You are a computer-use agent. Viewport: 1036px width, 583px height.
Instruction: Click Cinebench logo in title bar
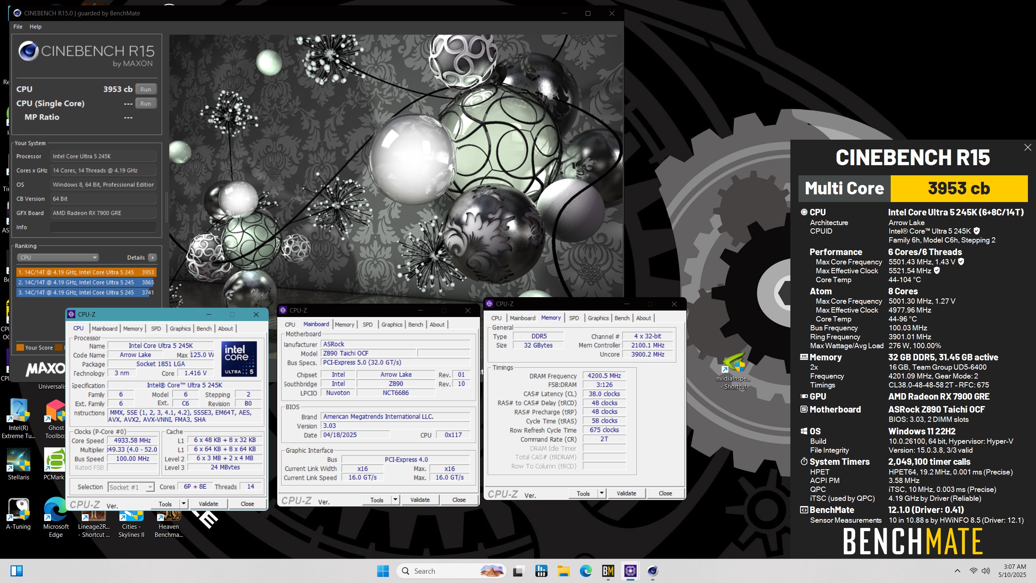[x=17, y=13]
